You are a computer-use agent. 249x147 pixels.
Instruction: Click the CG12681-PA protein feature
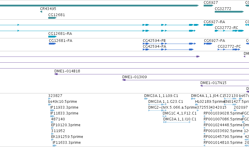[52, 44]
